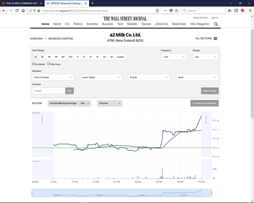Open the Politics nav menu item
This screenshot has width=254, height=203.
78,24
